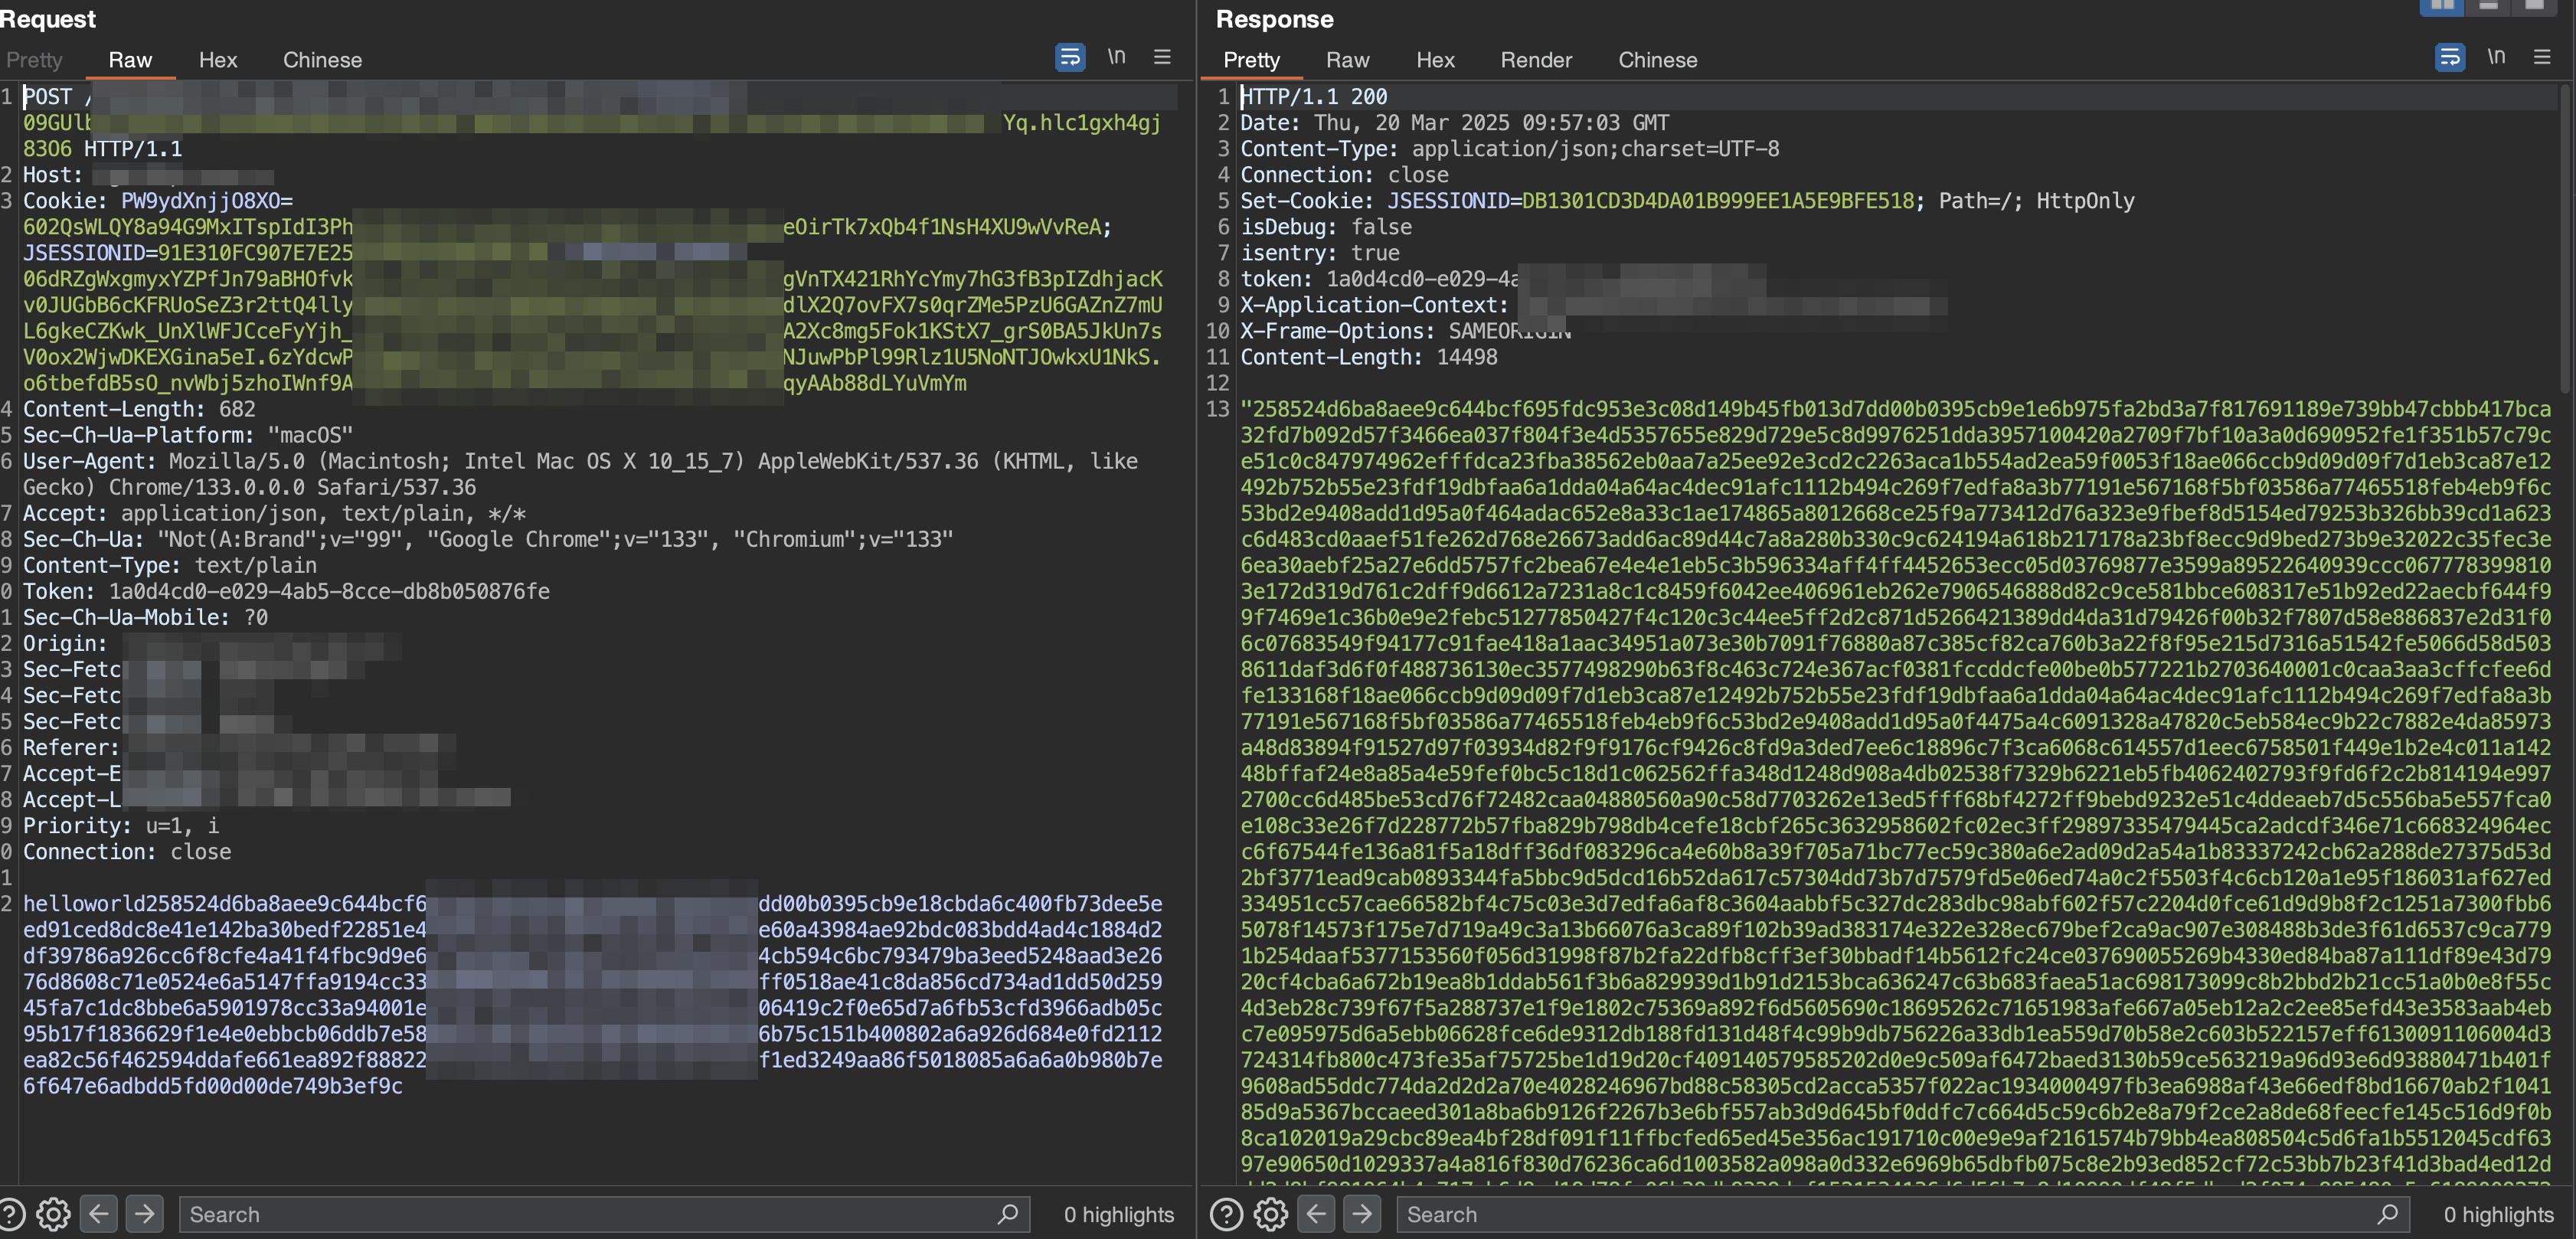2576x1239 pixels.
Task: Click the 'Cookie: PW9ydXnjjO8XO=' header
Action: point(158,201)
